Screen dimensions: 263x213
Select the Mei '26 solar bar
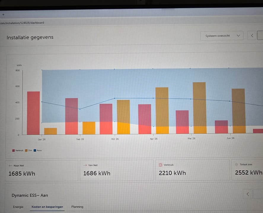tap(200, 108)
